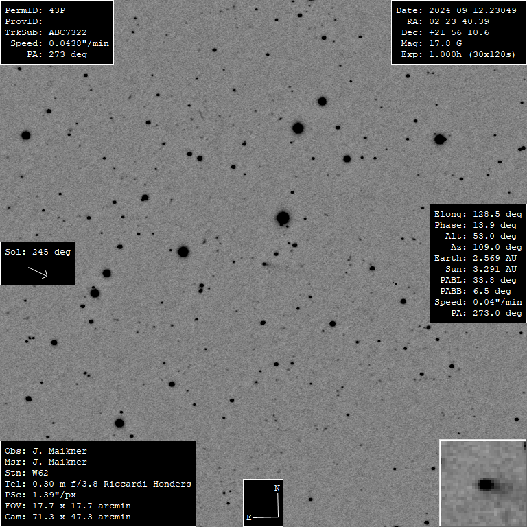Click the Exp 1.000h (30x120s) line
The image size is (527, 527).
456,54
